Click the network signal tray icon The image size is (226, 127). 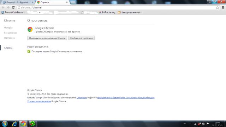click(x=195, y=124)
